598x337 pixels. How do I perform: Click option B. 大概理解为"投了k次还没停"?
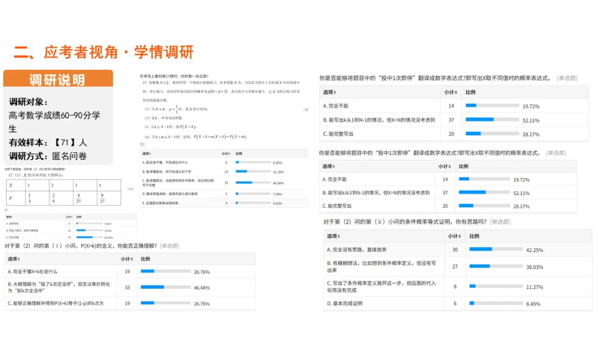pyautogui.click(x=59, y=287)
